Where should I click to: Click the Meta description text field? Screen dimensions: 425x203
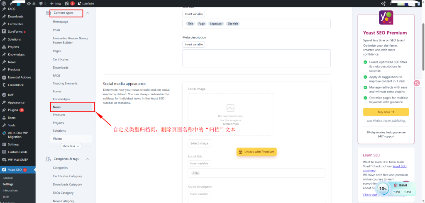click(256, 58)
